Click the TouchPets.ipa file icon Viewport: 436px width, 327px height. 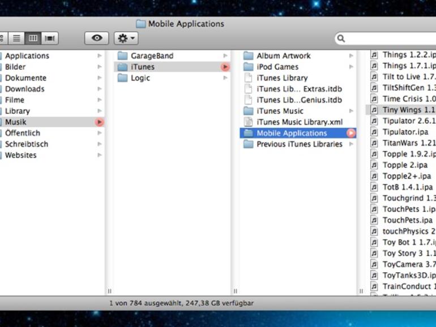click(374, 220)
